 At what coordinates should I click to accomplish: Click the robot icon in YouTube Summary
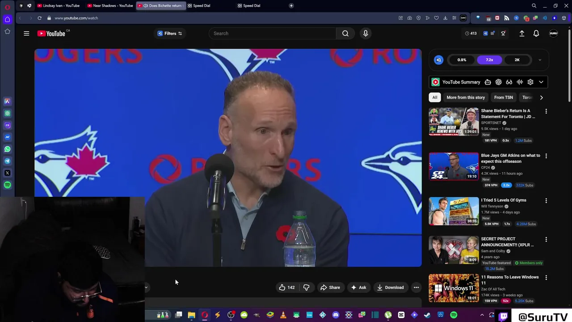pos(488,82)
